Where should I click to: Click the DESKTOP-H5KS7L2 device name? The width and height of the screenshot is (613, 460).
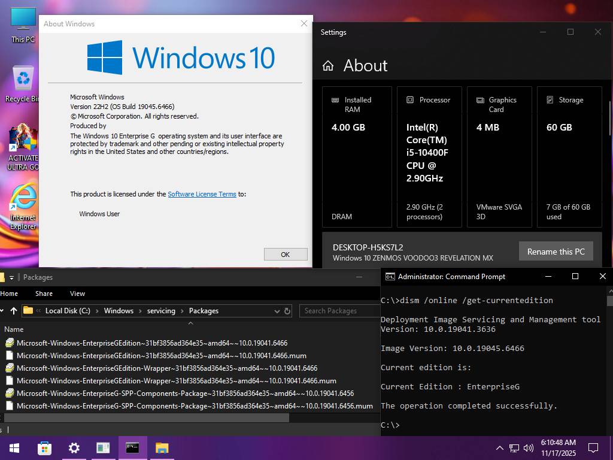click(368, 247)
